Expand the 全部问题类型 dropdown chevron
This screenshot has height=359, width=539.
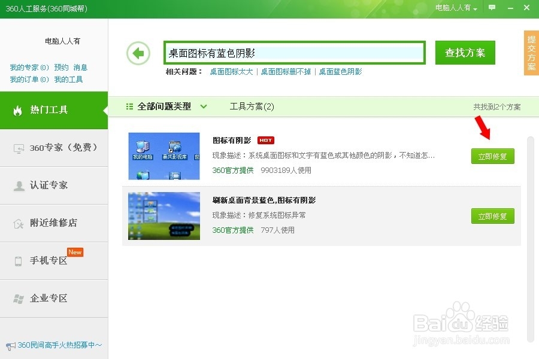point(204,107)
